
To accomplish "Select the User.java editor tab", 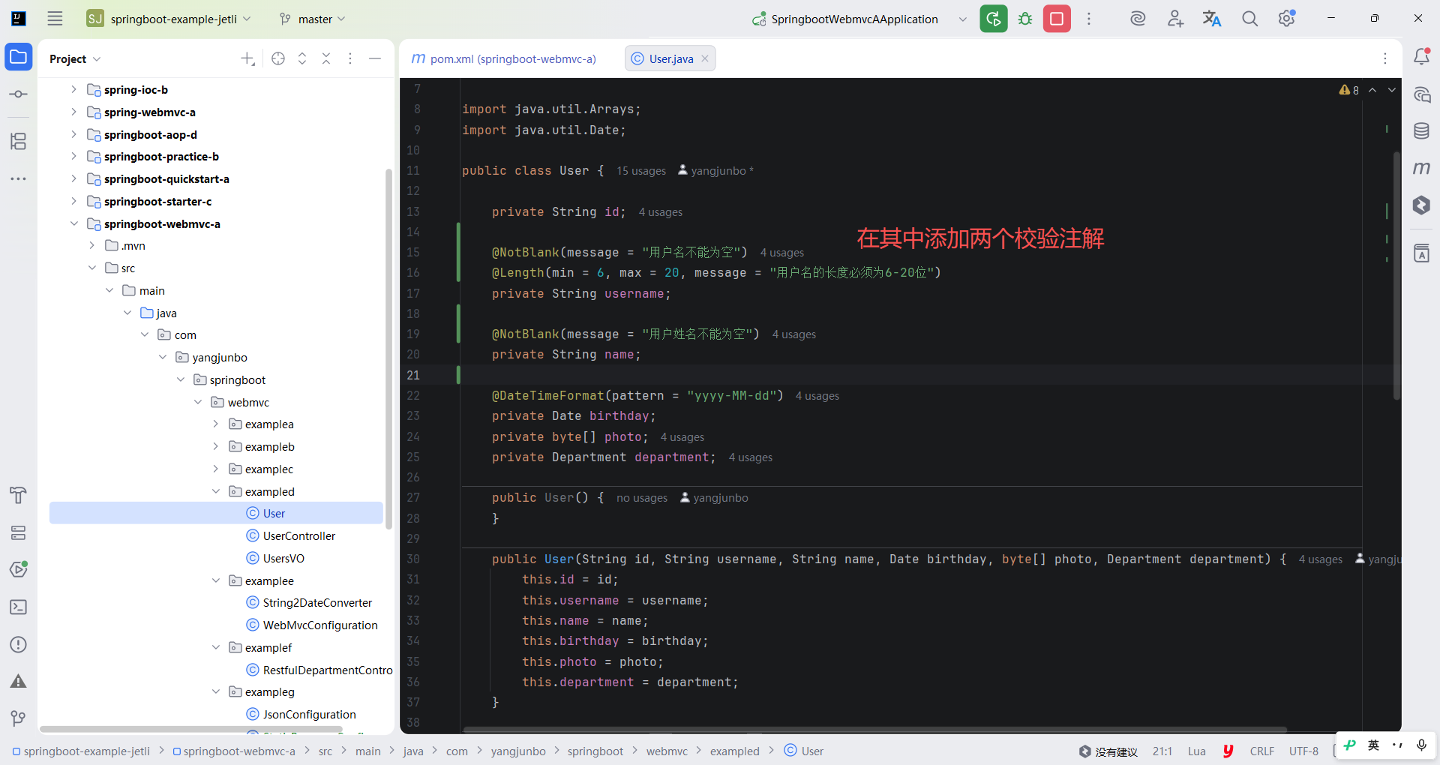I will (670, 58).
